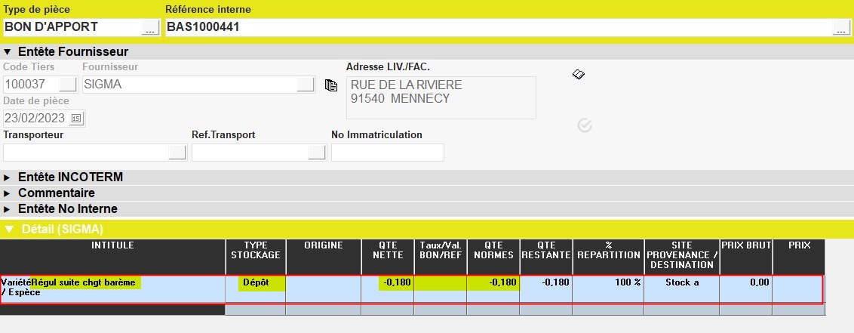Click the eraser icon near the address box
The height and width of the screenshot is (333, 854).
[x=579, y=75]
